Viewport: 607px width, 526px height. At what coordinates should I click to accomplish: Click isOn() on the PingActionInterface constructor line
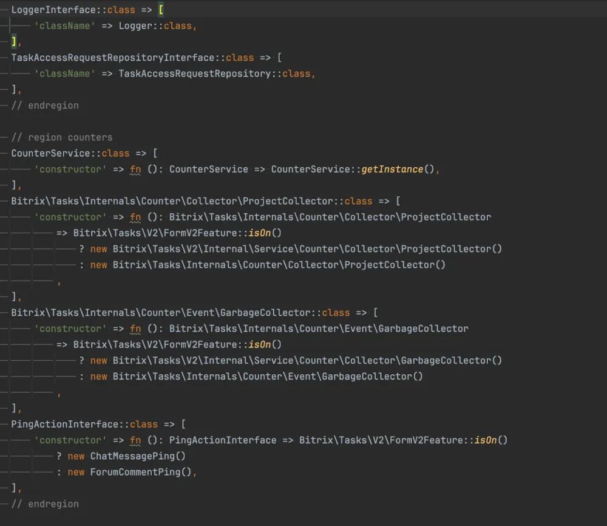490,440
